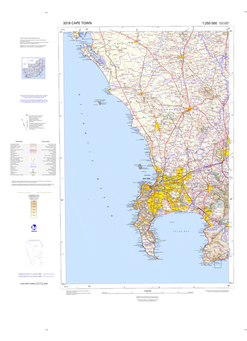Select the monument symbol in the legend
This screenshot has width=247, height=341.
coord(31,159)
